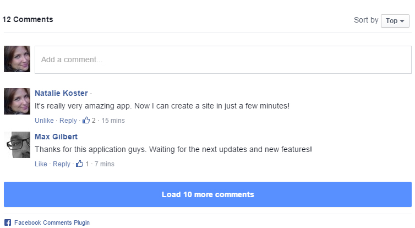Open the Facebook Comments Plugin link
The width and height of the screenshot is (415, 228).
(51, 222)
